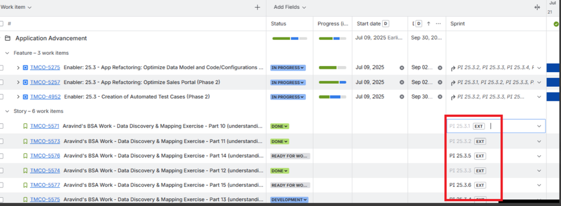Click the progress bar for TMCO-5275

point(332,68)
